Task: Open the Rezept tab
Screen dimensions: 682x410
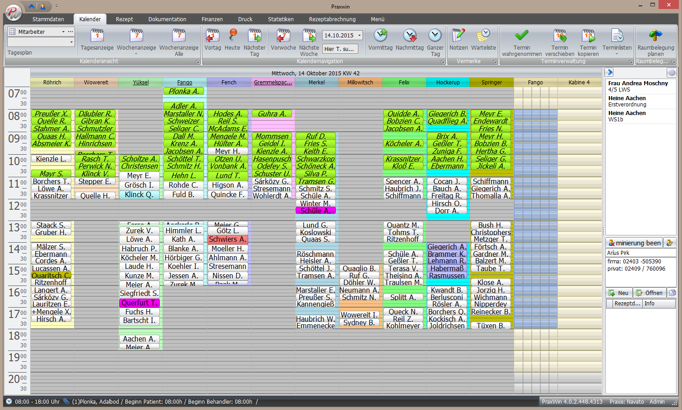Action: pos(125,19)
